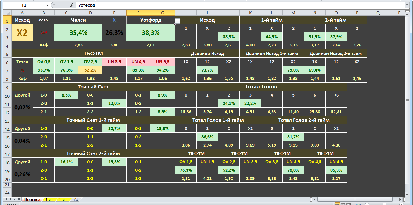The width and height of the screenshot is (413, 205).
Task: Click the Name Box showing F1
Action: click(x=24, y=5)
